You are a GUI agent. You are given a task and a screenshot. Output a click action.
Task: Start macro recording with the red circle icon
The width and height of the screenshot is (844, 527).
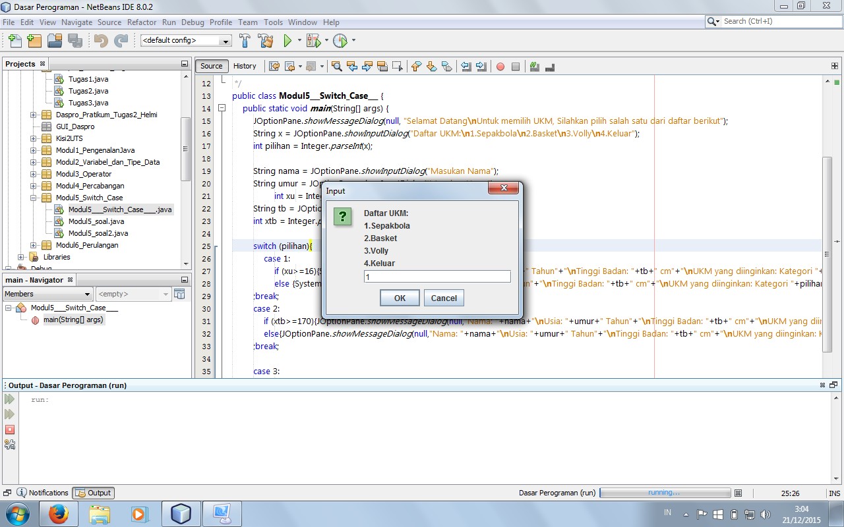[499, 66]
